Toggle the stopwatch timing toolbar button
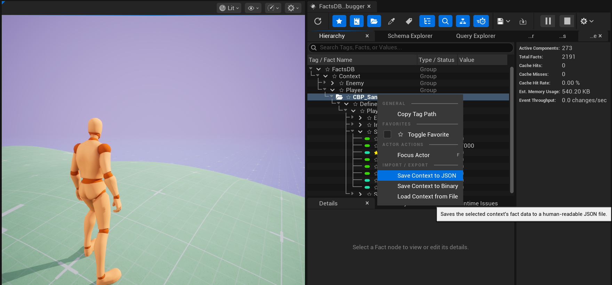Image resolution: width=612 pixels, height=285 pixels. 481,21
